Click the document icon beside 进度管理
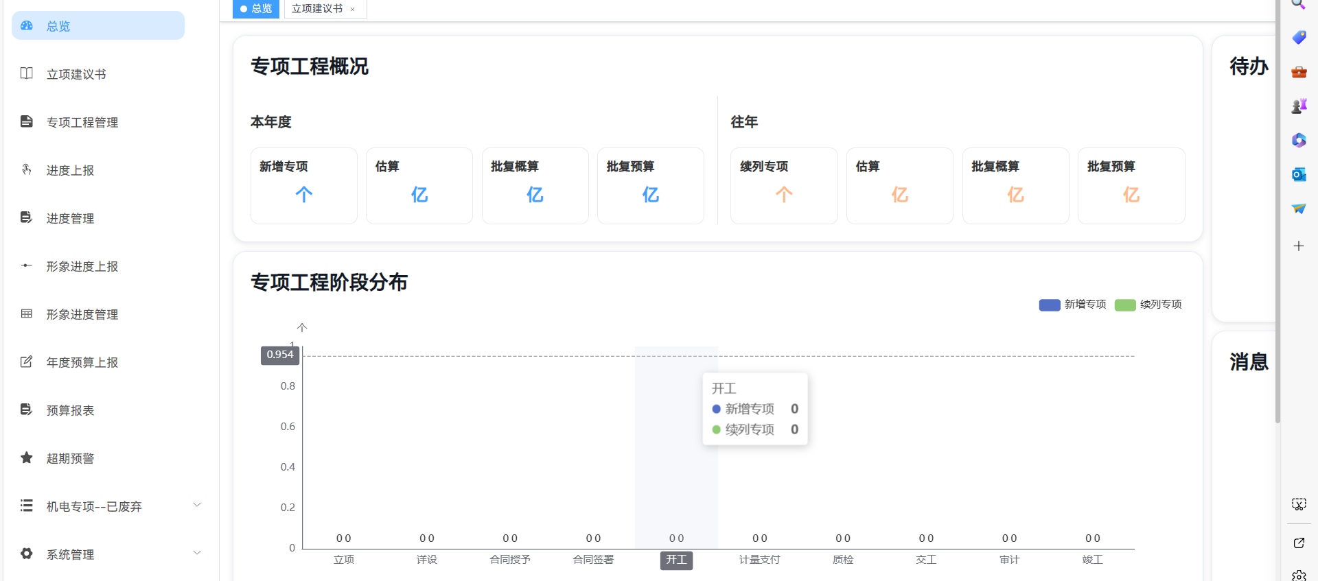The image size is (1318, 581). pos(27,217)
